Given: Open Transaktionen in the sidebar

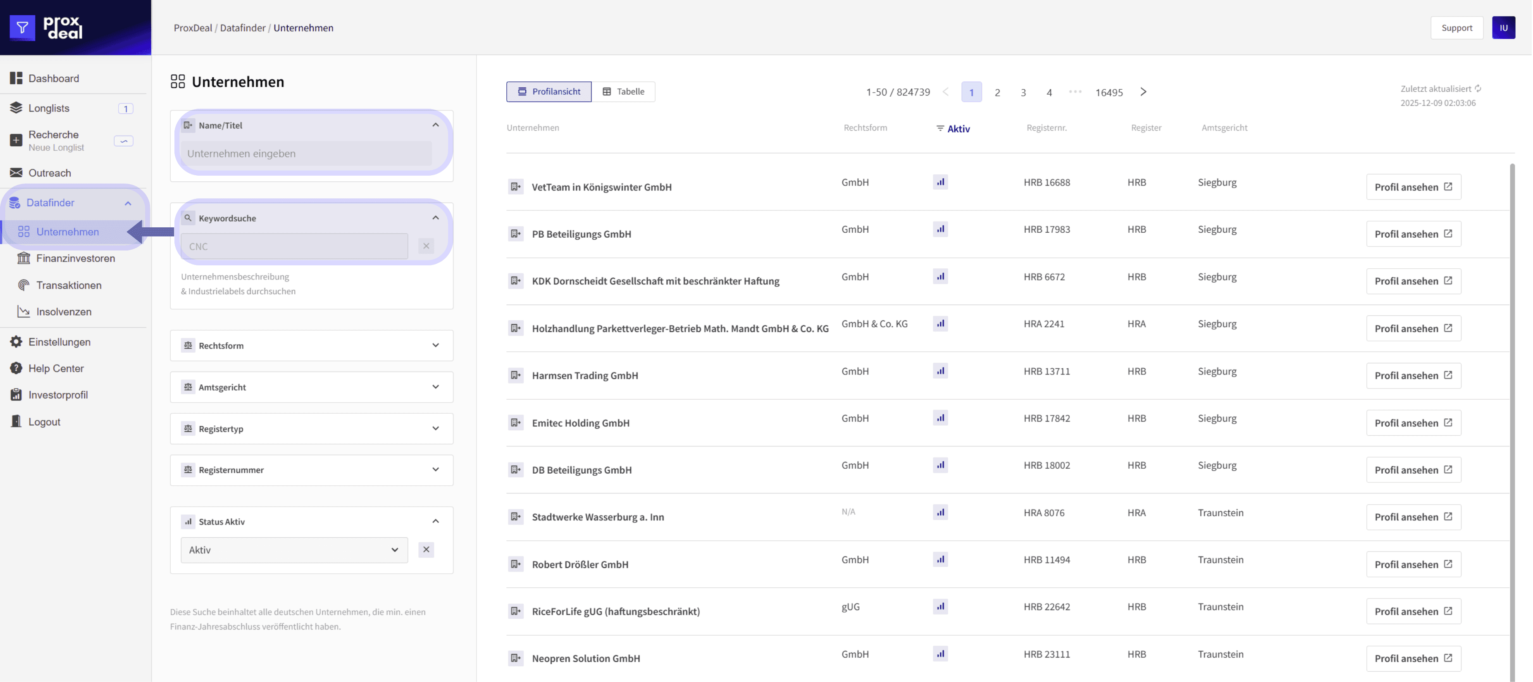Looking at the screenshot, I should (x=69, y=285).
